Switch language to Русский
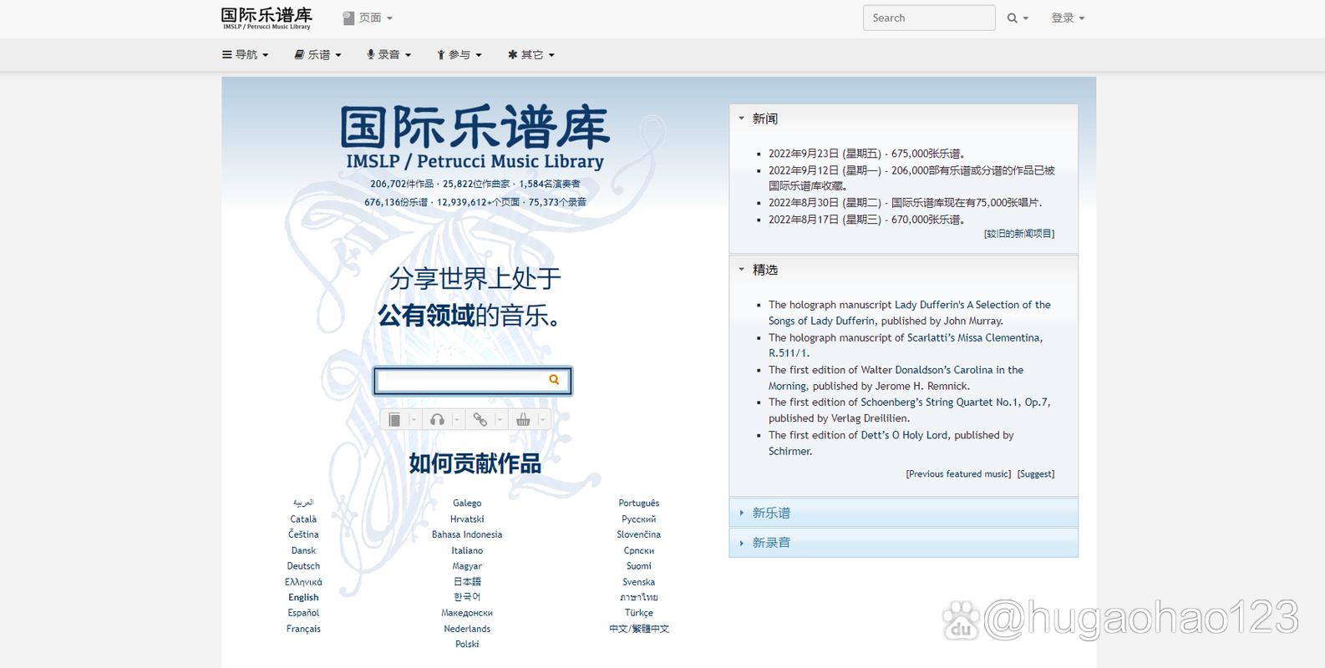The width and height of the screenshot is (1325, 668). pos(639,519)
